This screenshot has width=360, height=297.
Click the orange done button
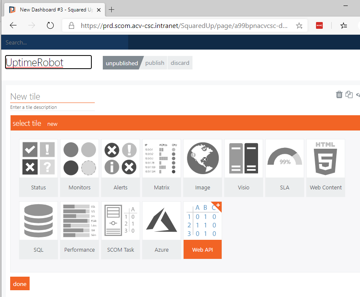pos(20,284)
